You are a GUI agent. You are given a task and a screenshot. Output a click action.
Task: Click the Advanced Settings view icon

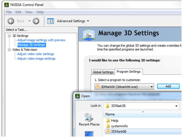[50, 21]
